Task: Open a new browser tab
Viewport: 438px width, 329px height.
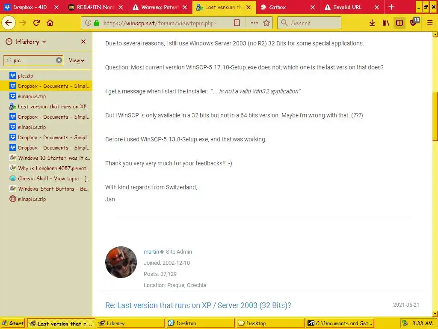Action: pos(391,7)
